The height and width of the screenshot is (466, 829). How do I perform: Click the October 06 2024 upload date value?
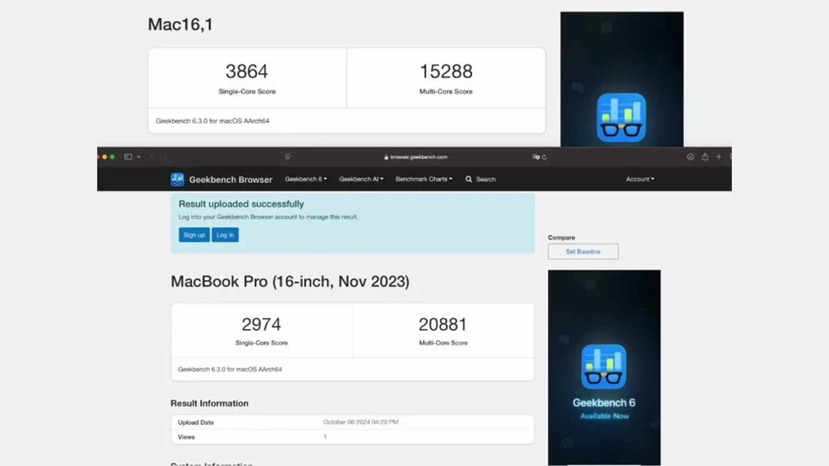point(361,422)
